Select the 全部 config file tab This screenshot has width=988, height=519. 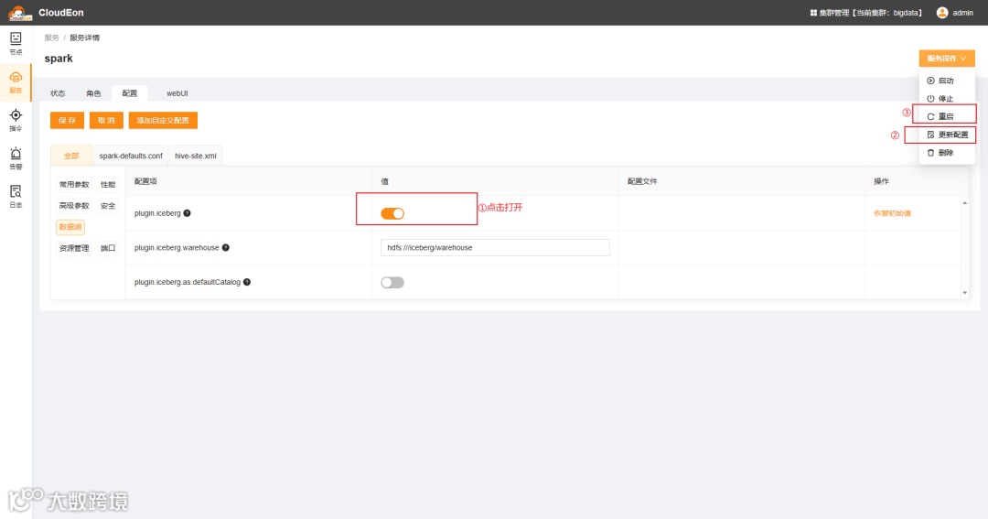pos(71,156)
